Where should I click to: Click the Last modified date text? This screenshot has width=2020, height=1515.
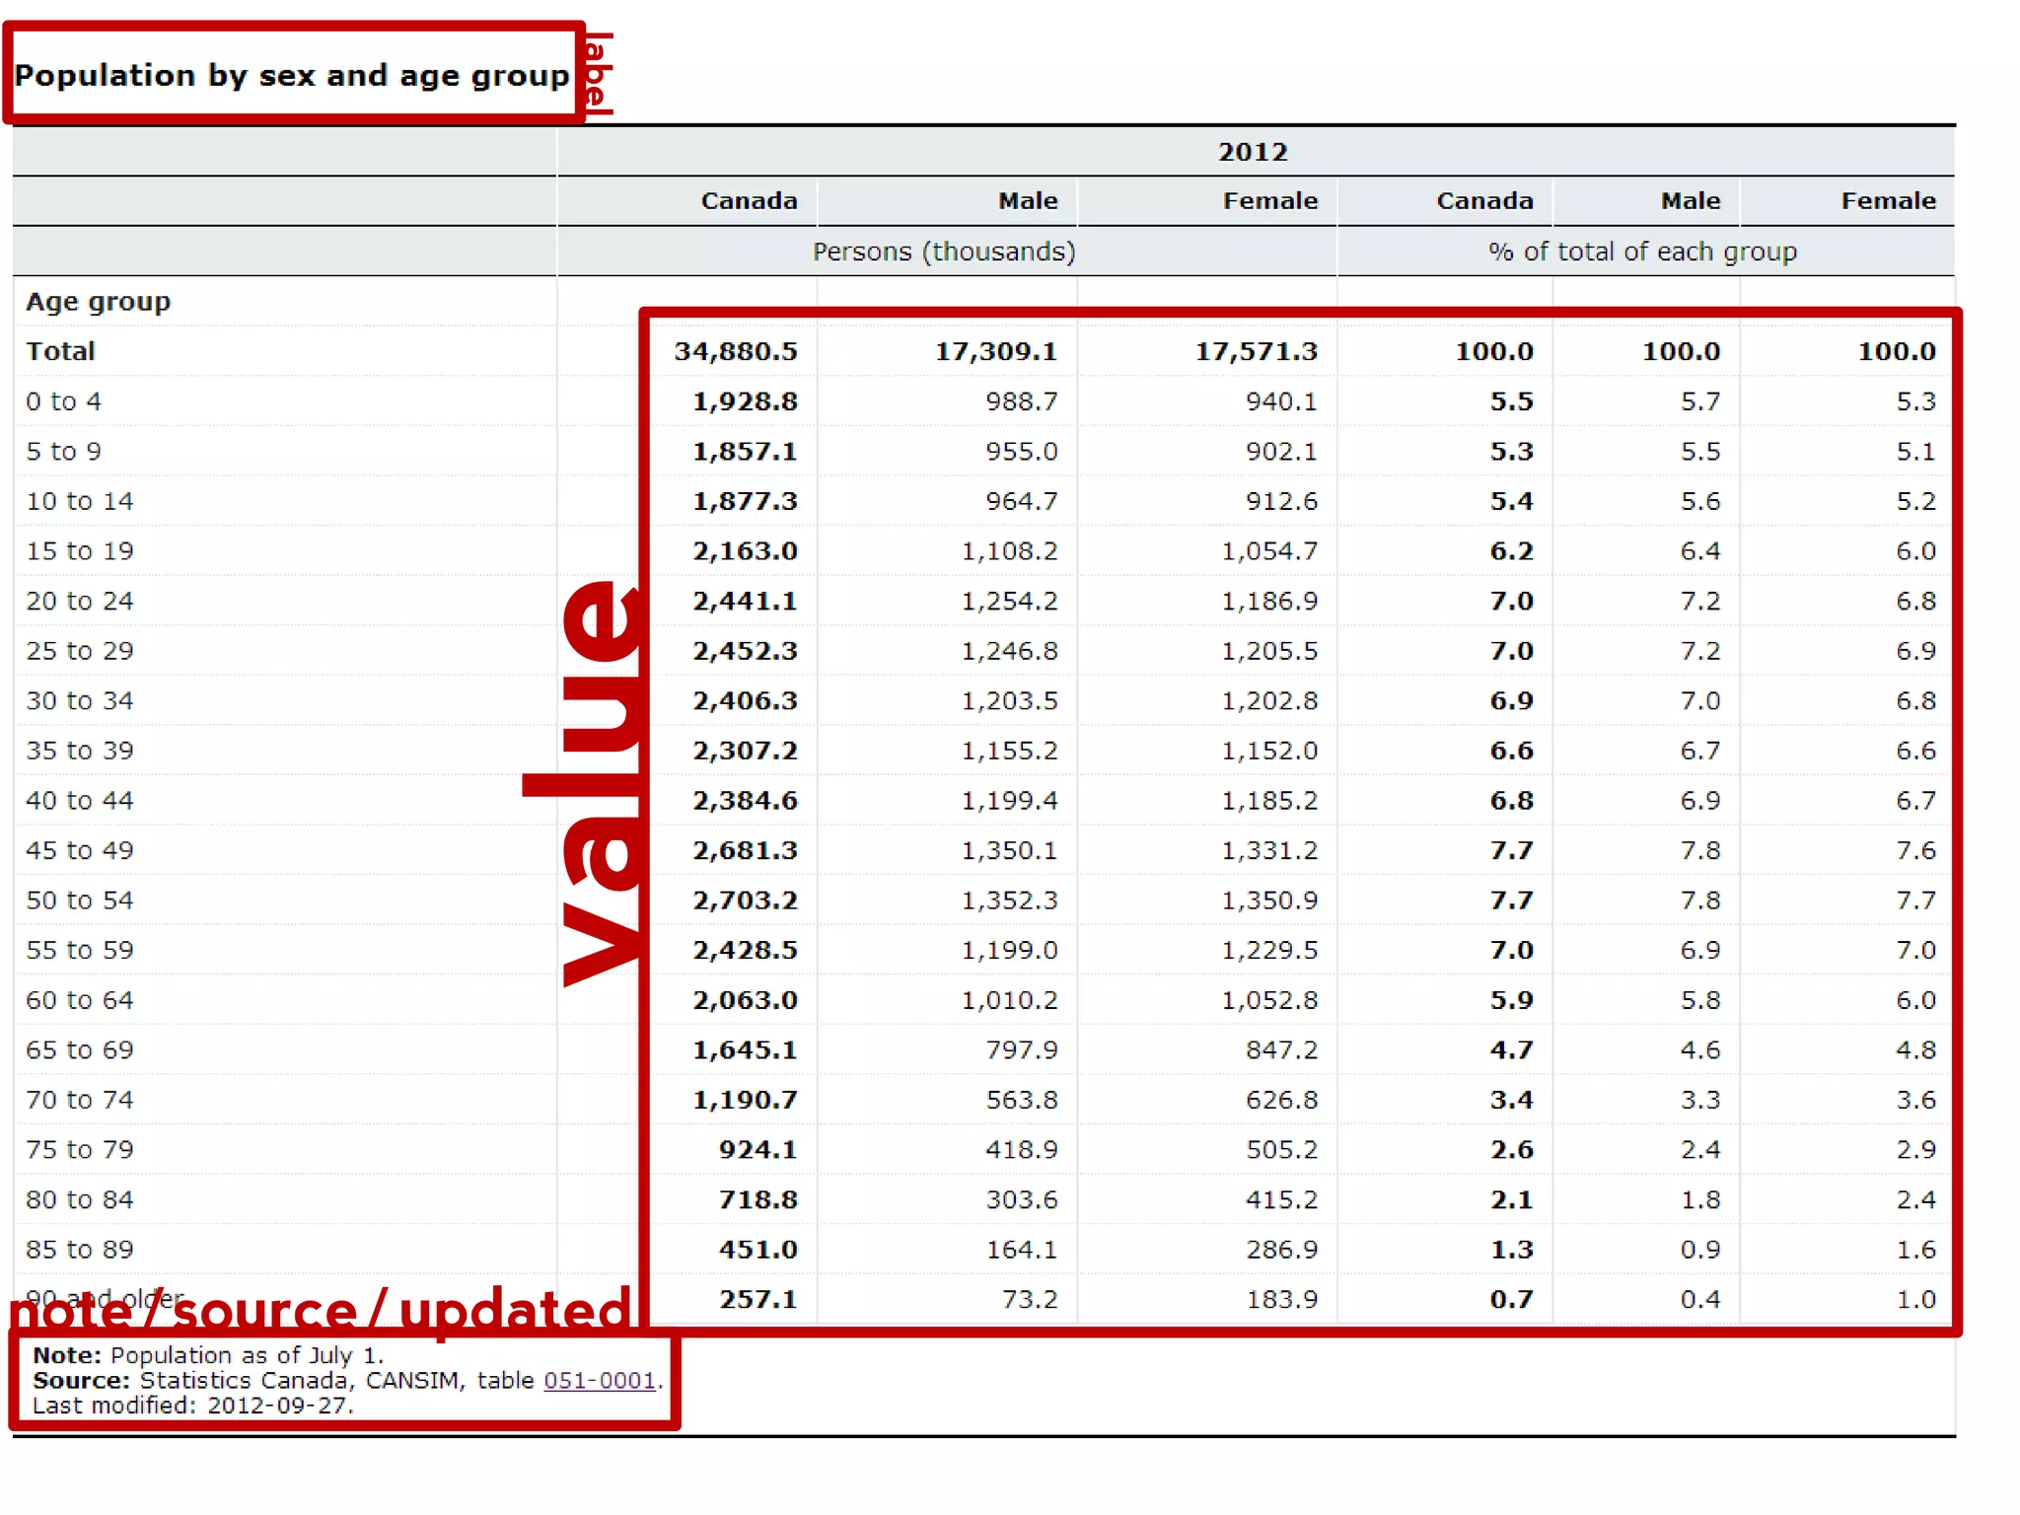(192, 1406)
